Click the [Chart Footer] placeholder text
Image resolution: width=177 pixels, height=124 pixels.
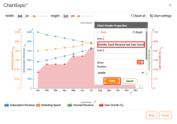click(x=86, y=102)
